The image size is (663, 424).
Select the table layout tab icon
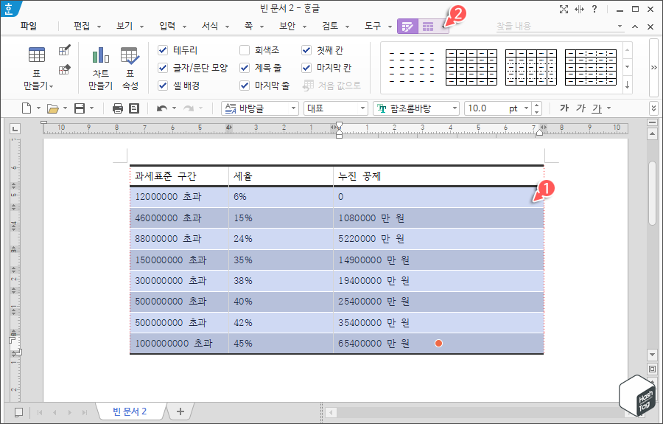pos(428,27)
